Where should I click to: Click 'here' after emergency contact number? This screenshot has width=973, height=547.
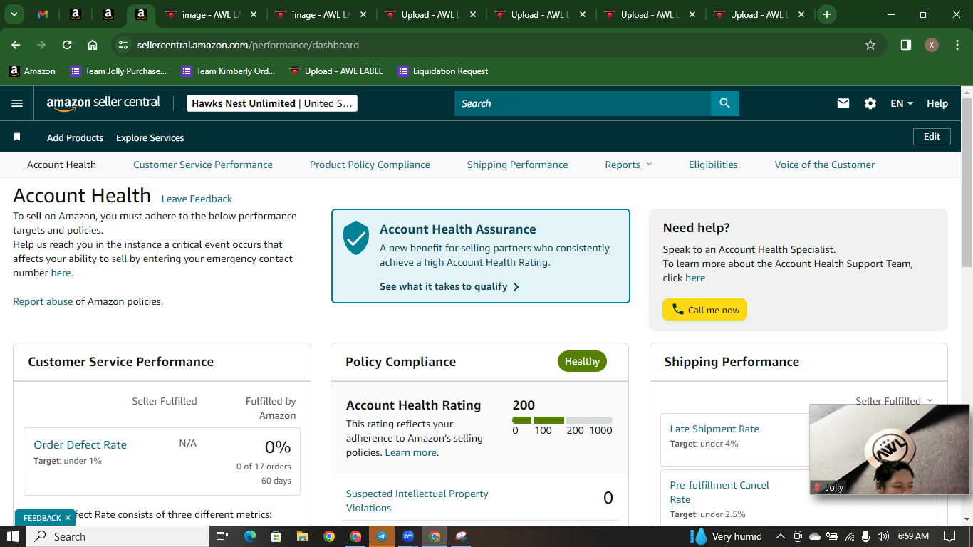tap(61, 273)
